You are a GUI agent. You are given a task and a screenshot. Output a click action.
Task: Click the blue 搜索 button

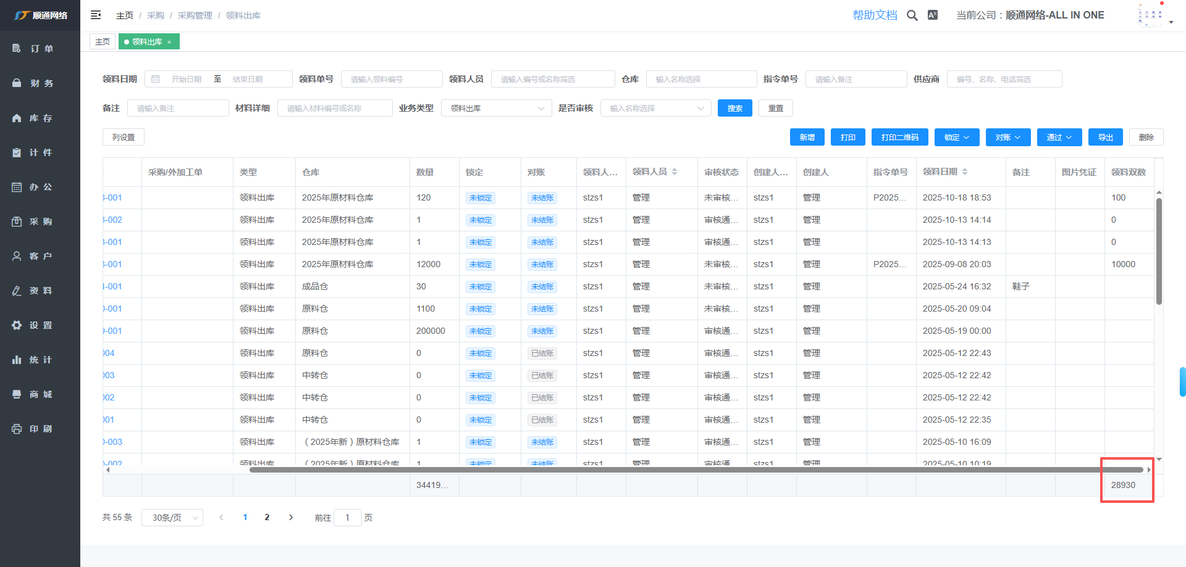coord(734,109)
